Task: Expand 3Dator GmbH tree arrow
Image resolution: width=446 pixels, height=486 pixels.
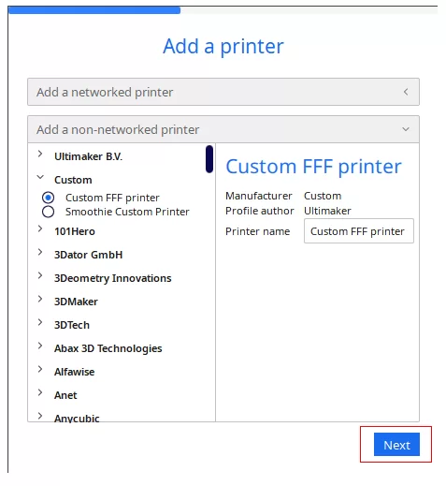Action: 40,252
